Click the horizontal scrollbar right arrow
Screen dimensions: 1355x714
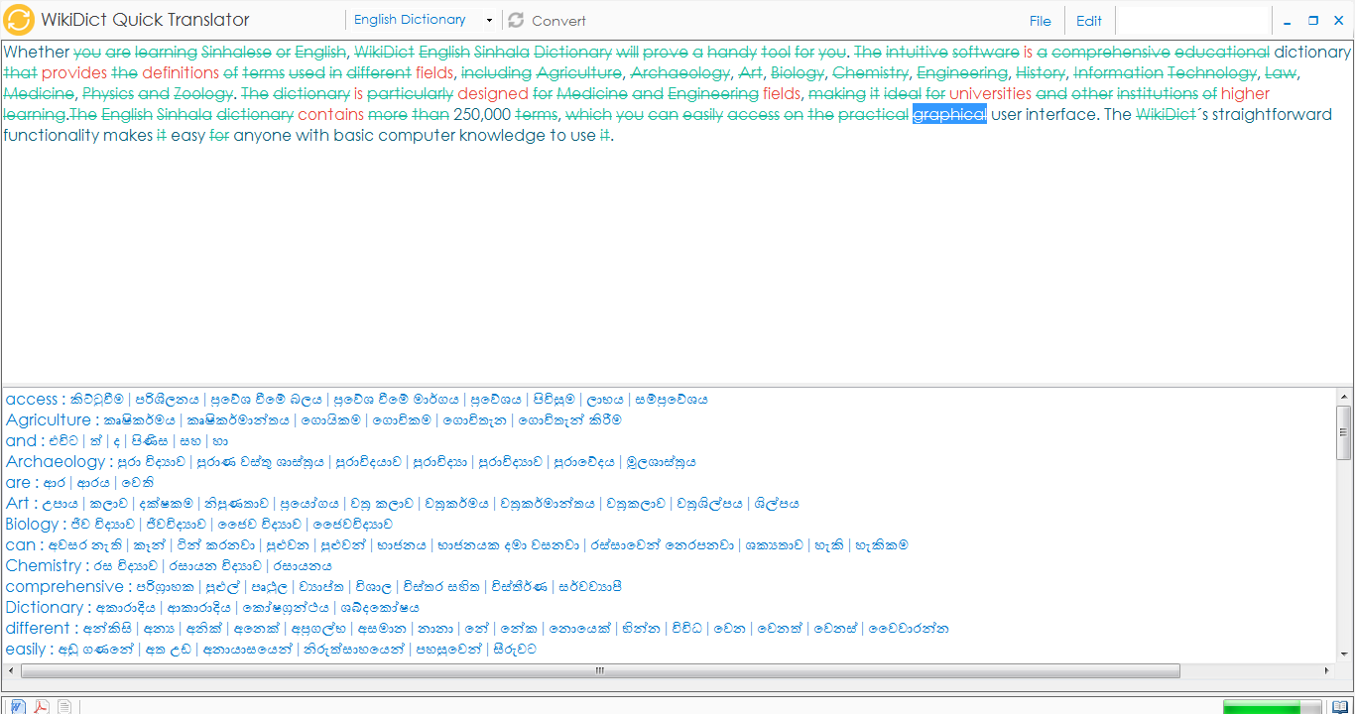click(x=1327, y=670)
